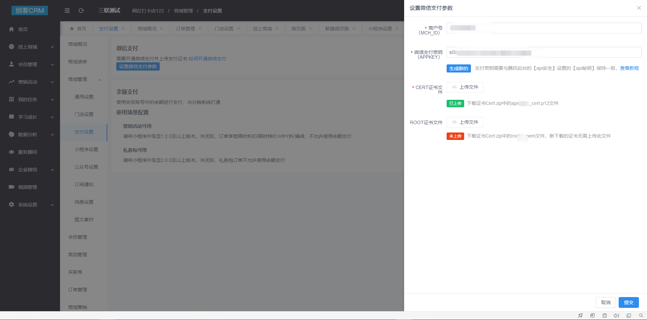Image resolution: width=647 pixels, height=320 pixels.
Task: Click the 数据分析 pie icon
Action: pyautogui.click(x=11, y=135)
